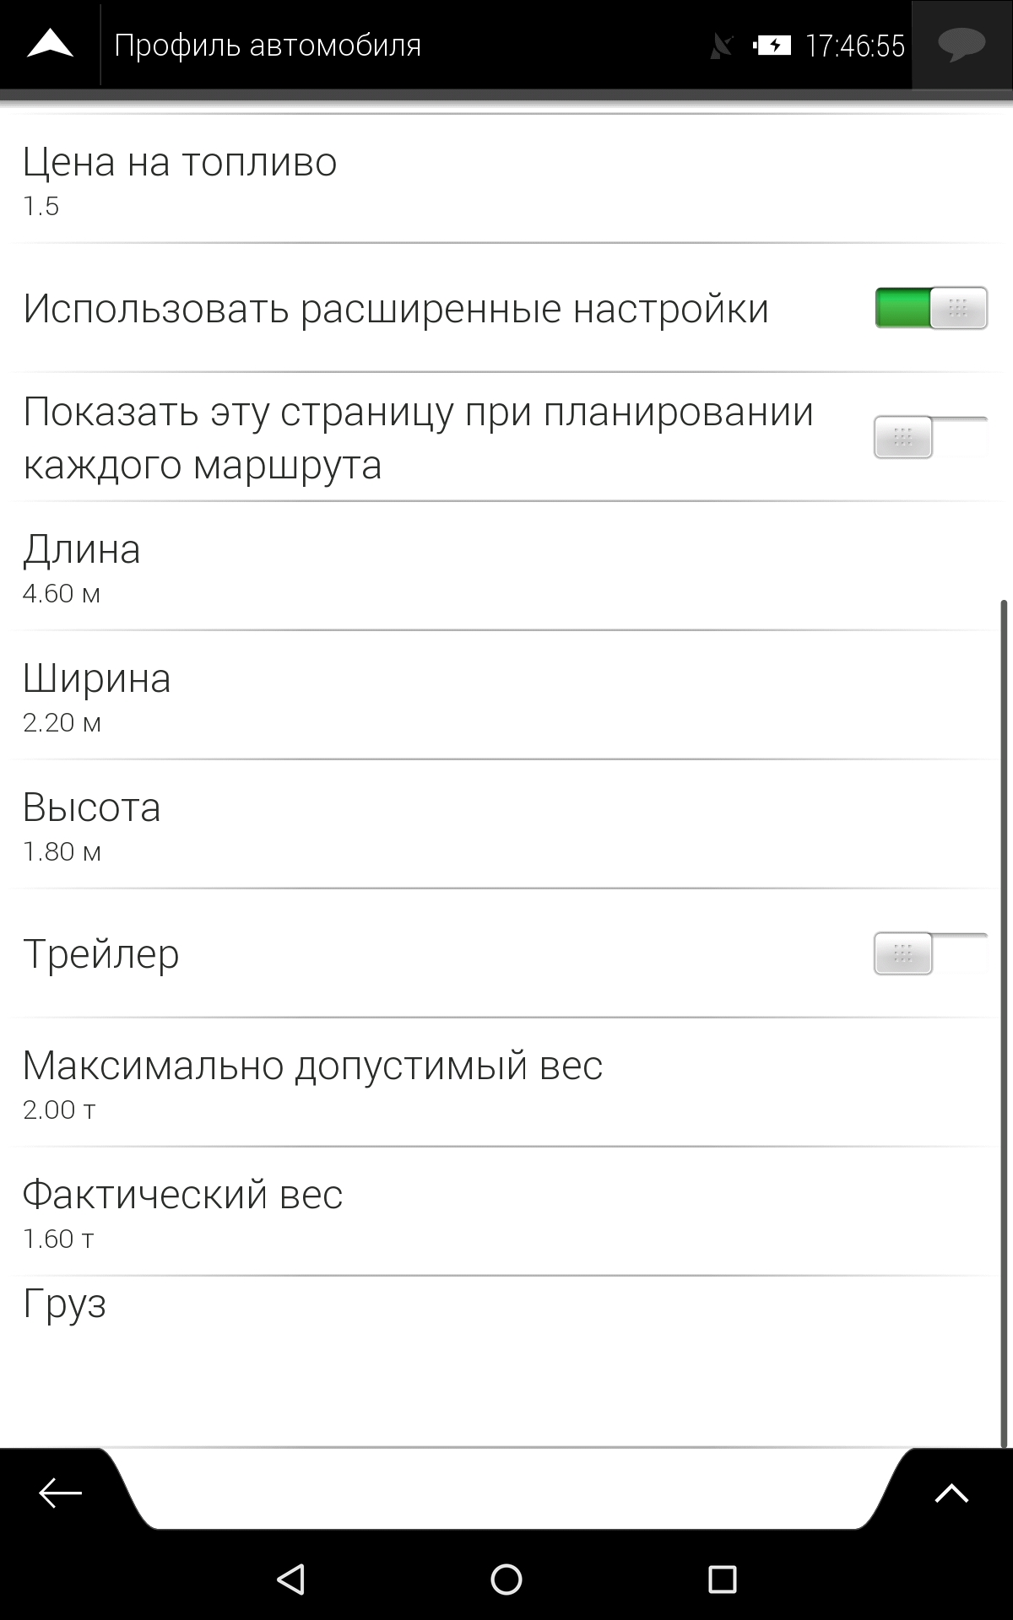
Task: Click the vertical scrollbar on right edge
Action: [1004, 1021]
